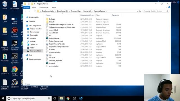Open the Início ribbon tab

coord(34,7)
